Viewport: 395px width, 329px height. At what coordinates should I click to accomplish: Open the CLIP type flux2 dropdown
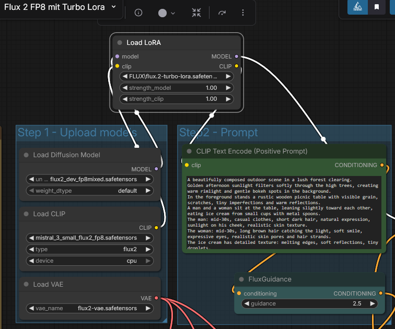point(90,249)
